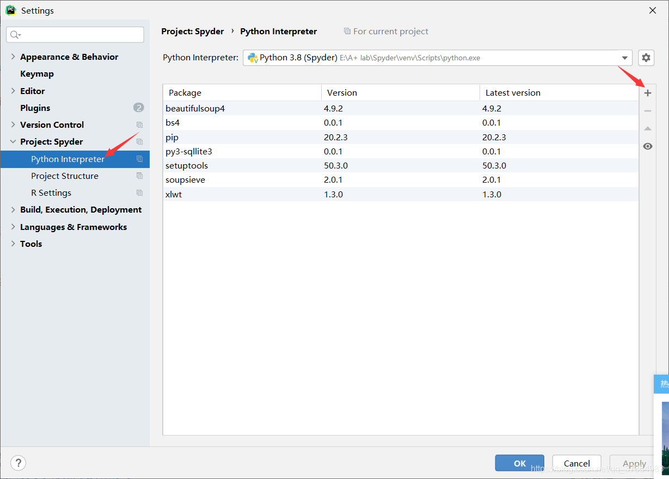The image size is (669, 479).
Task: Open the Python Interpreter dropdown arrow
Action: tap(625, 58)
